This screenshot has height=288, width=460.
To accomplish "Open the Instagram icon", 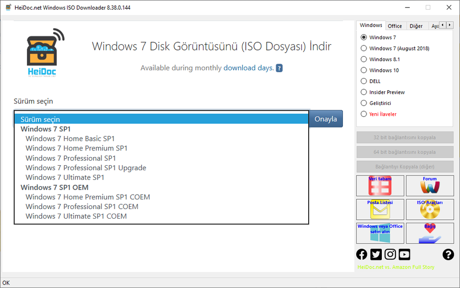I will (390, 254).
